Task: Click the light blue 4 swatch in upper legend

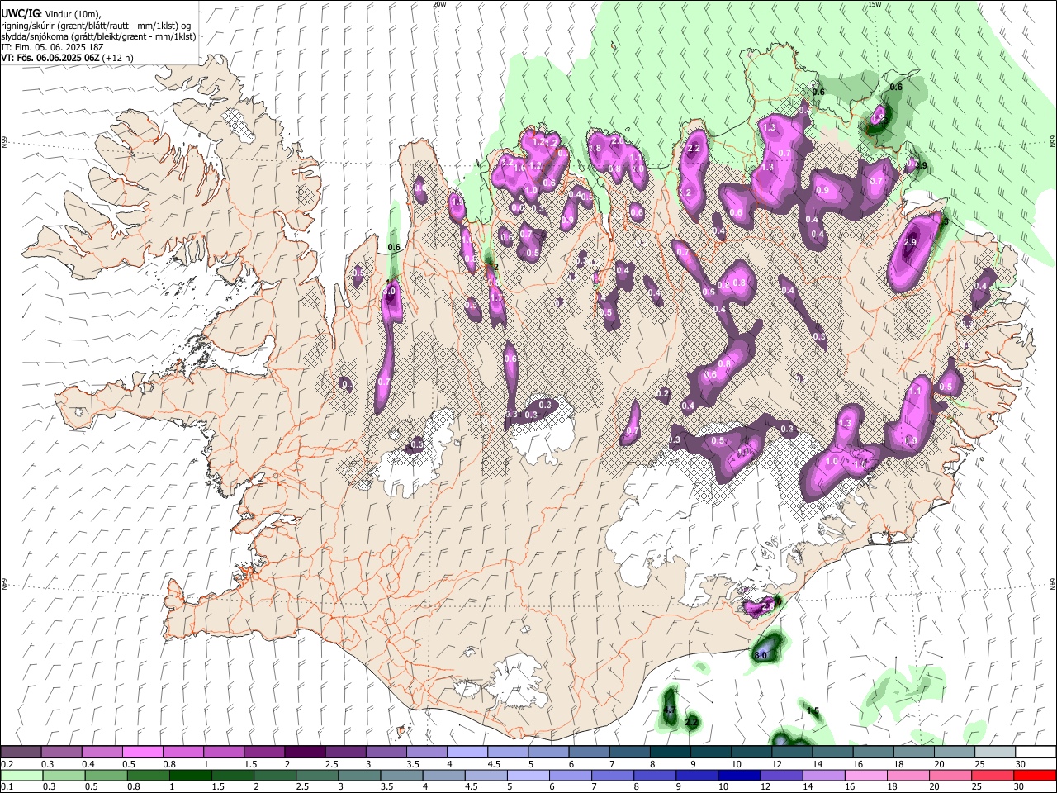Action: [x=467, y=753]
